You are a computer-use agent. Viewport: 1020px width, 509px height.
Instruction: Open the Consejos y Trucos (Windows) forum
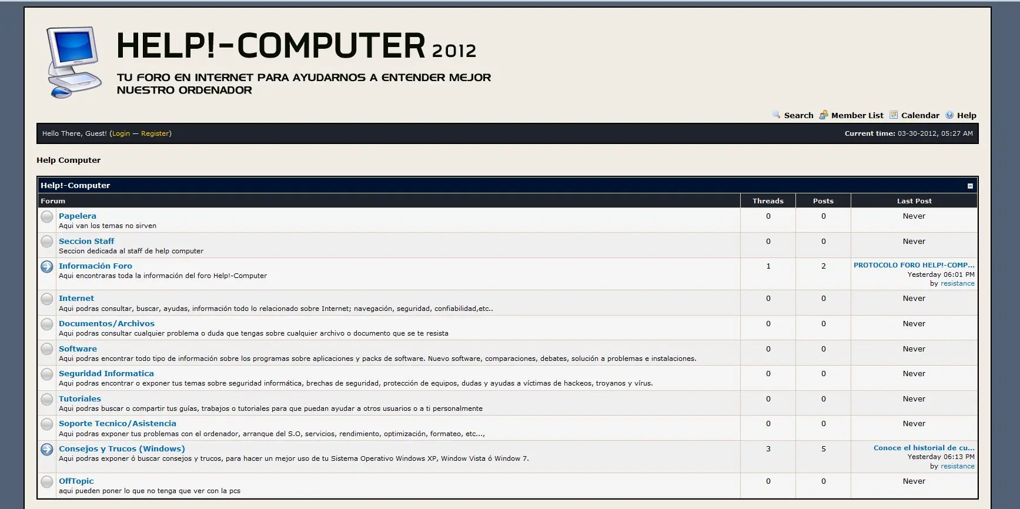pos(122,448)
